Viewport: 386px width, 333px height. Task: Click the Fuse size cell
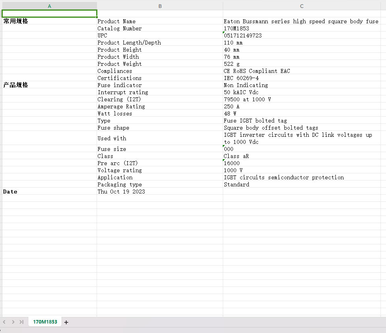coord(160,149)
